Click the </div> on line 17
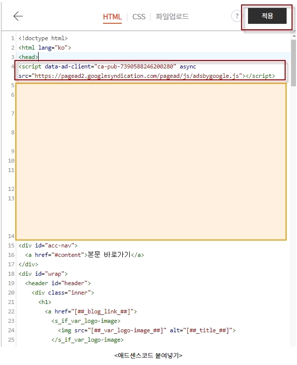Viewport: 297px width, 365px height. pos(28,264)
